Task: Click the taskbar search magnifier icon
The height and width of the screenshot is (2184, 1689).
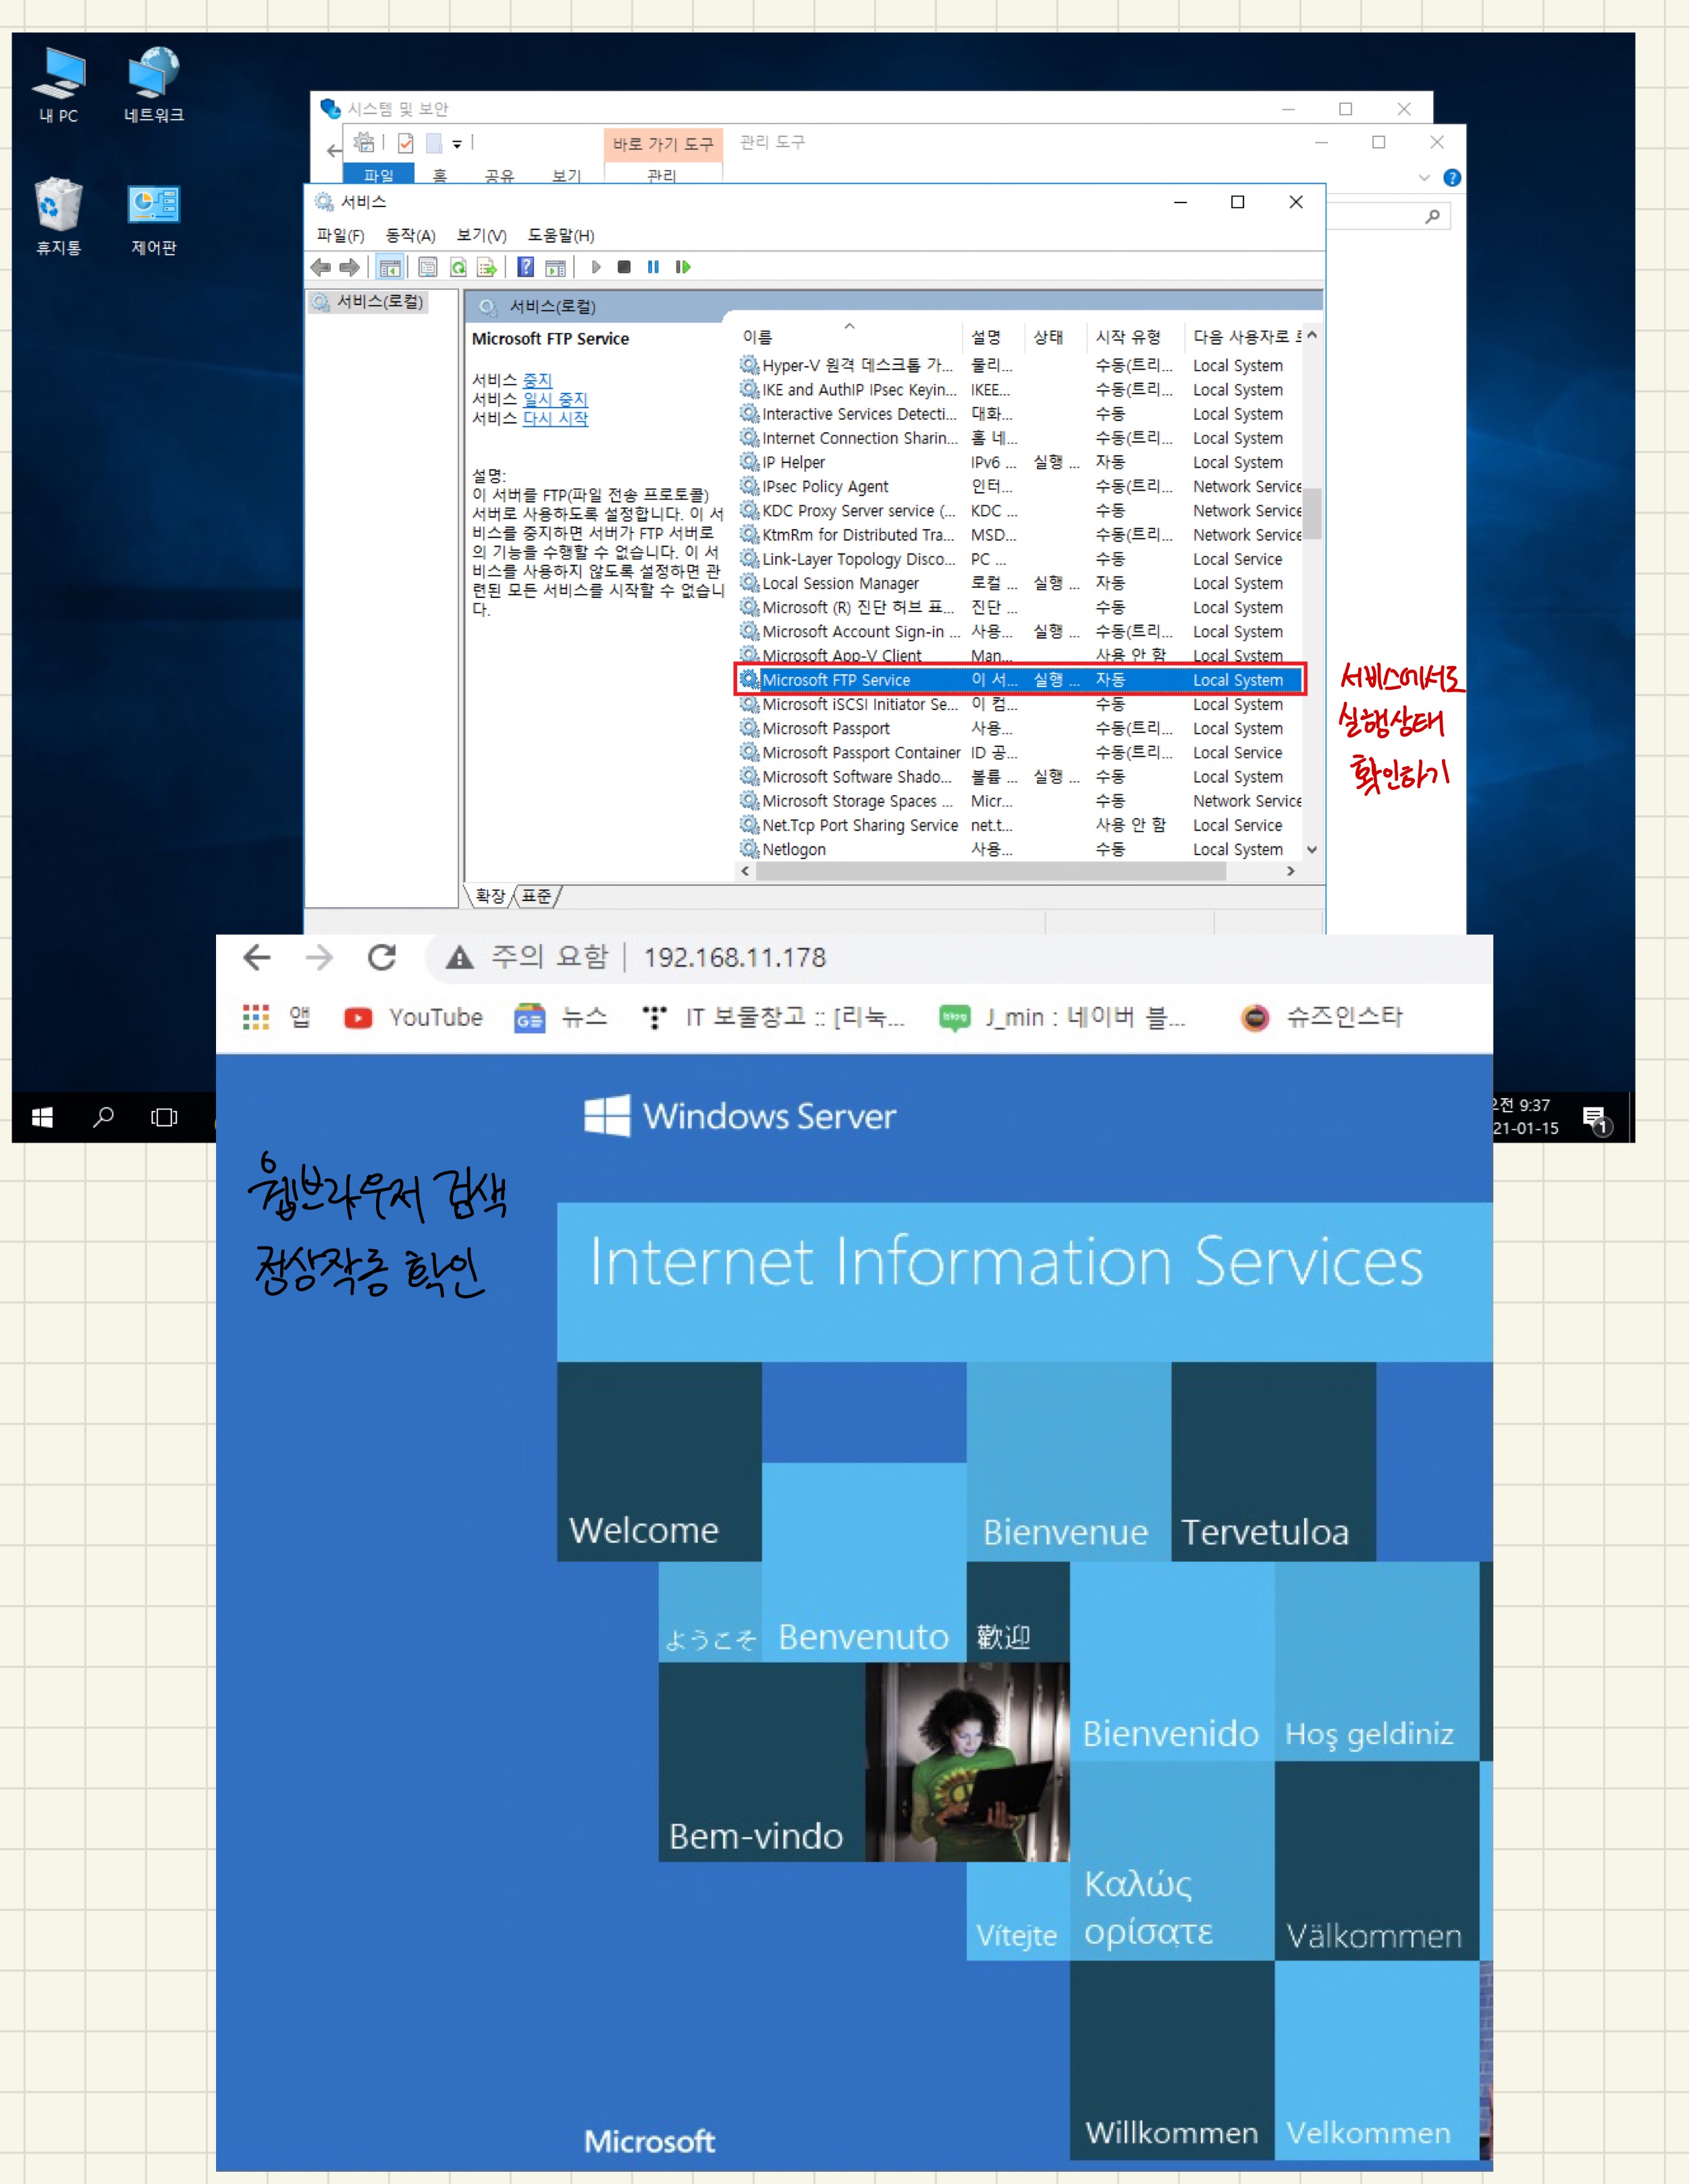Action: tap(103, 1117)
